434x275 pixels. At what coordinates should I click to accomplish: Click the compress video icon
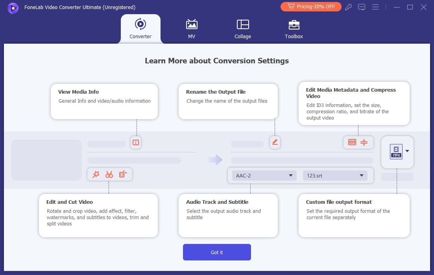(x=364, y=142)
